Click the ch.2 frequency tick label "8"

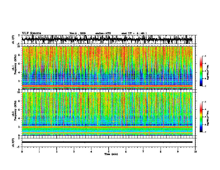click(20, 101)
